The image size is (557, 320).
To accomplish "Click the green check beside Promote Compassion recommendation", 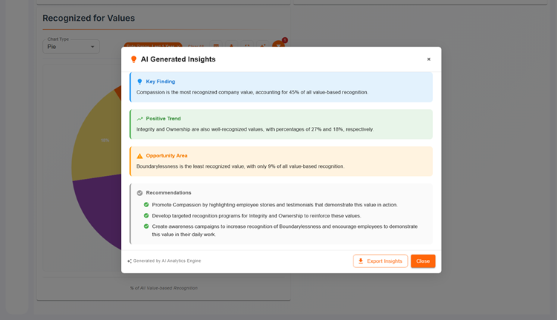I will coord(146,205).
